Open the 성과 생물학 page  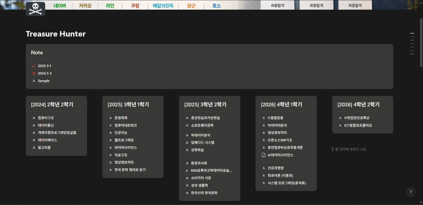pos(200,185)
